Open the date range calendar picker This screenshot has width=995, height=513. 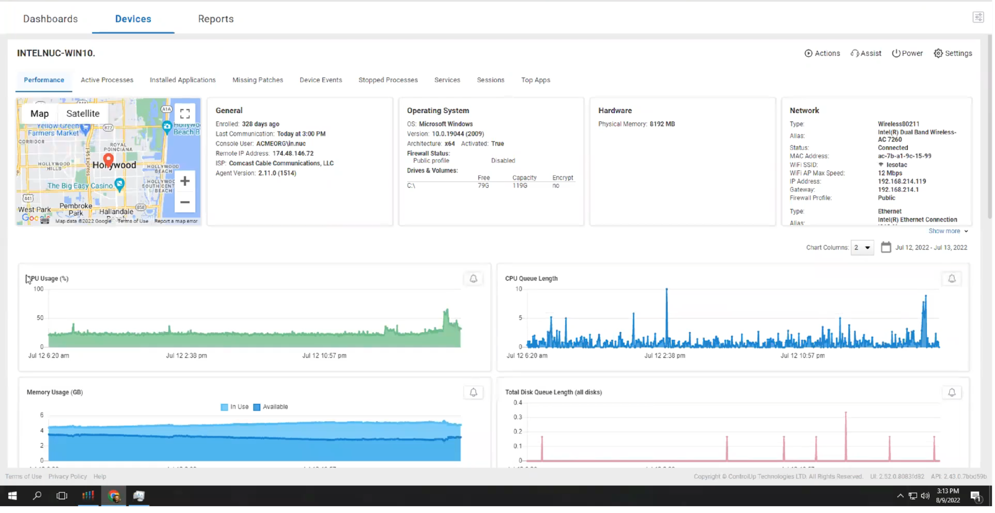point(886,248)
